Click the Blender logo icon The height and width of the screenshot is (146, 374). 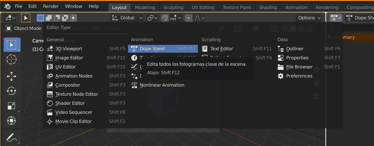pos(7,6)
